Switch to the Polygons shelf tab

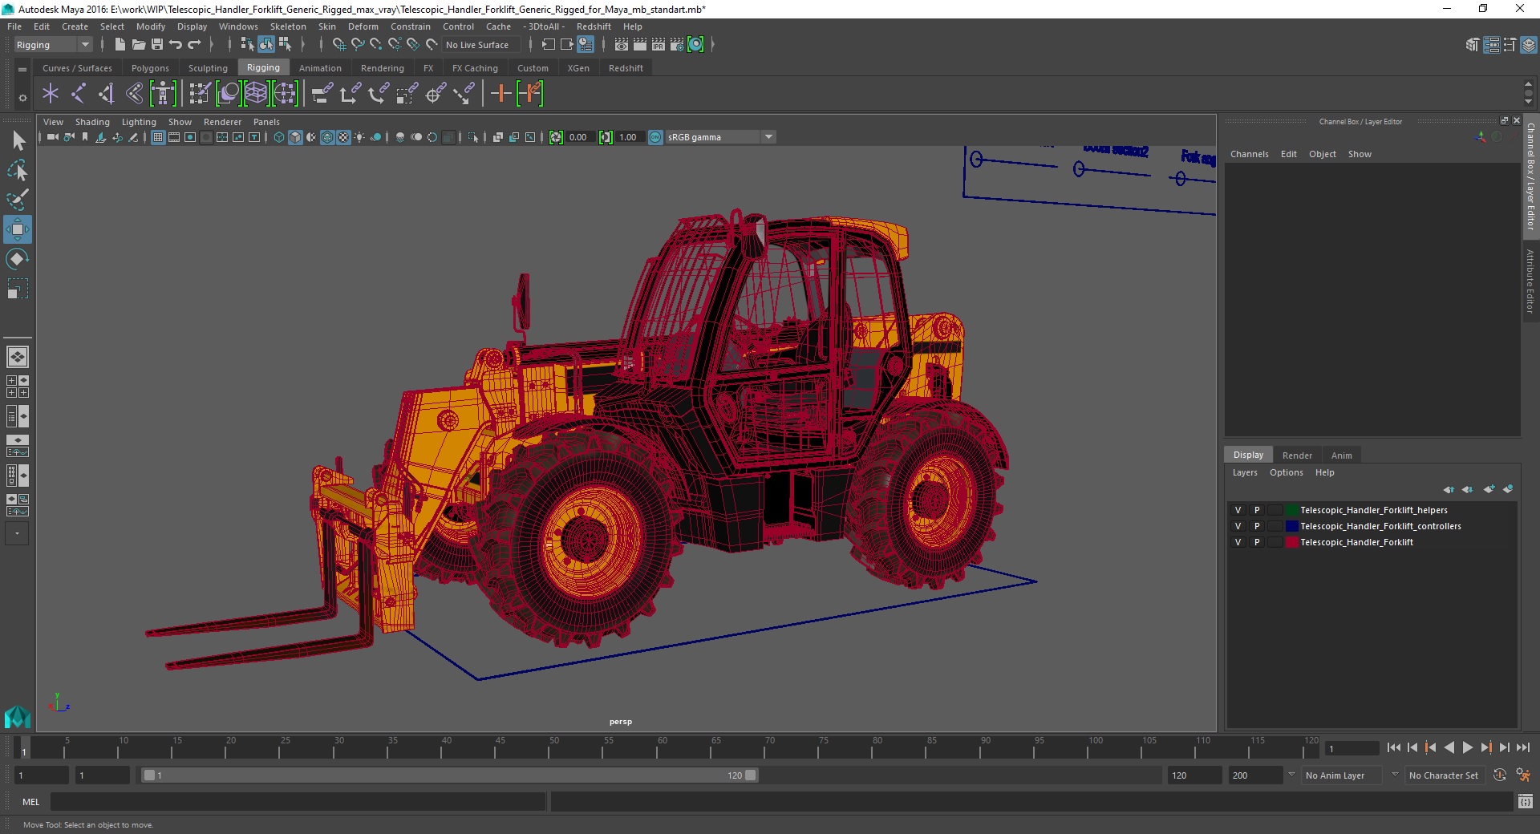coord(150,68)
